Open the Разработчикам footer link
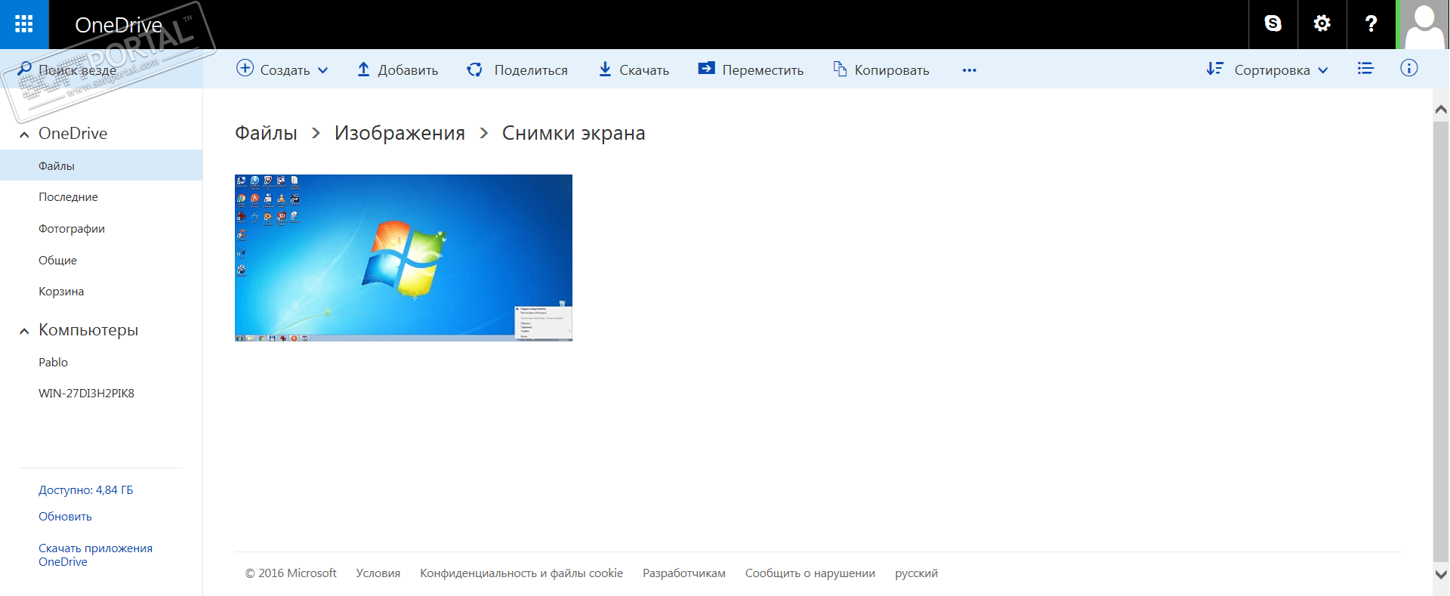Viewport: 1450px width, 596px height. tap(684, 573)
